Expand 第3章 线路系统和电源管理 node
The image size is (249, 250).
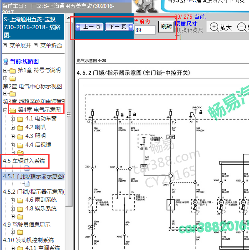coord(5,93)
